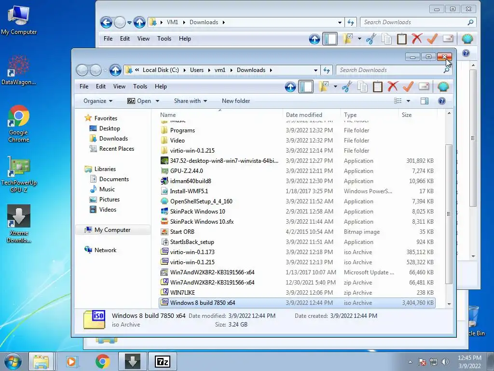Click the blue Up one level icon in front toolbar

click(290, 86)
